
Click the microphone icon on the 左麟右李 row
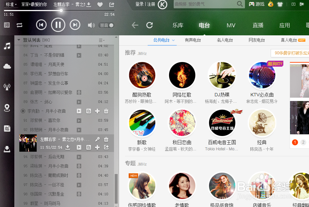coord(97,139)
